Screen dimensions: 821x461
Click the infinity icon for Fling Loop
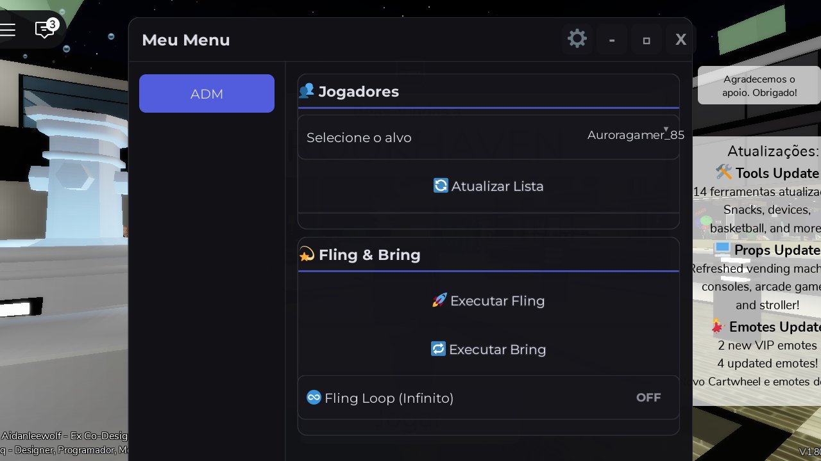[x=314, y=398]
